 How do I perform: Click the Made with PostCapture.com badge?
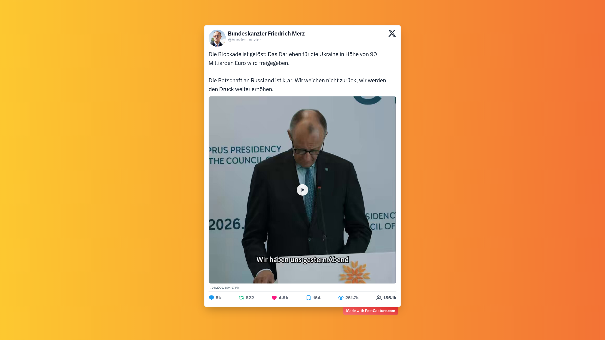pyautogui.click(x=370, y=311)
